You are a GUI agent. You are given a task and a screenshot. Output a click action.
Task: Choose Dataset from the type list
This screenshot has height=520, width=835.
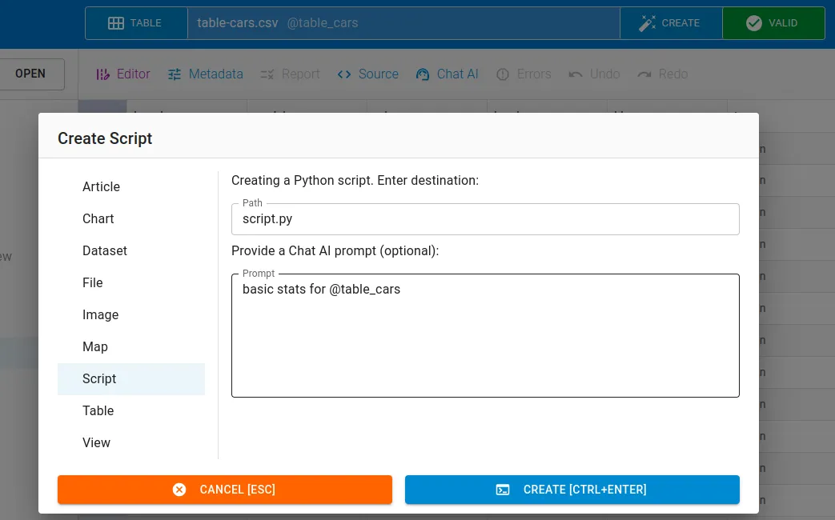coord(105,250)
